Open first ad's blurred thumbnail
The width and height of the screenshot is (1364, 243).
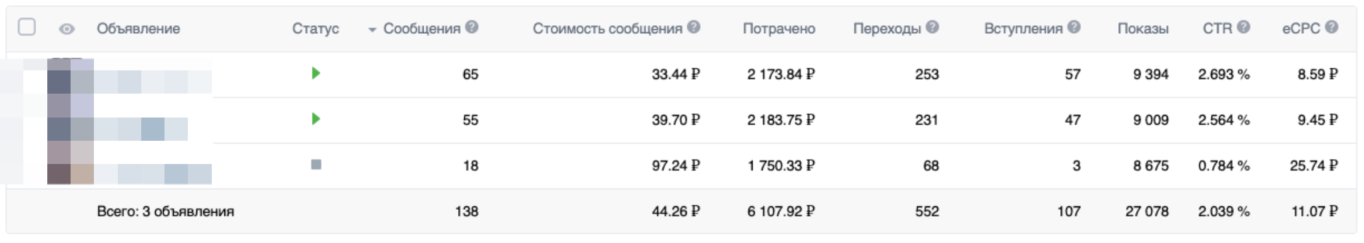click(71, 75)
